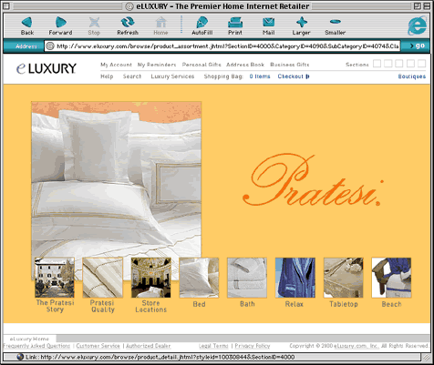Click the Store Locations text label
This screenshot has width=434, height=365.
click(150, 307)
